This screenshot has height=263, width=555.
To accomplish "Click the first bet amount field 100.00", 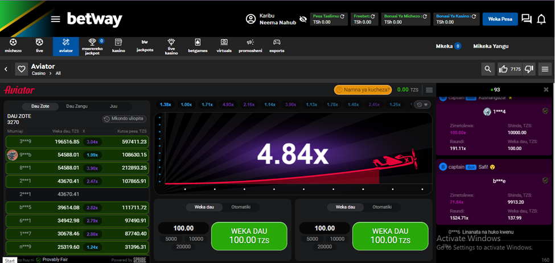I will pos(183,228).
